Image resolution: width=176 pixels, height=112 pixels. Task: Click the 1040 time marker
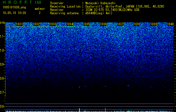point(170,24)
